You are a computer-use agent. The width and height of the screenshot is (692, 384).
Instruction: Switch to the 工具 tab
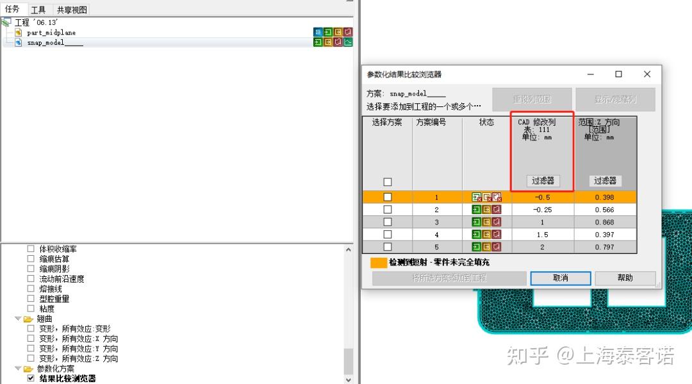[x=40, y=9]
